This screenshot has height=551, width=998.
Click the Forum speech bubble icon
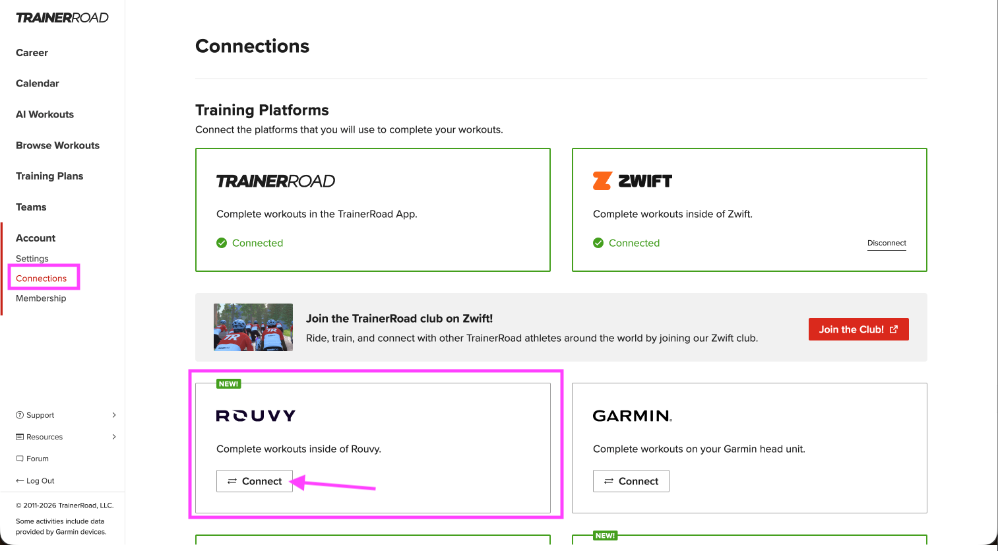[x=20, y=459]
